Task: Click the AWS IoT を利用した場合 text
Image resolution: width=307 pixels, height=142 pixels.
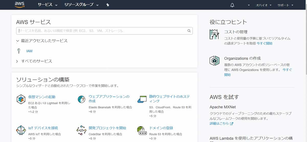Action: point(45,134)
